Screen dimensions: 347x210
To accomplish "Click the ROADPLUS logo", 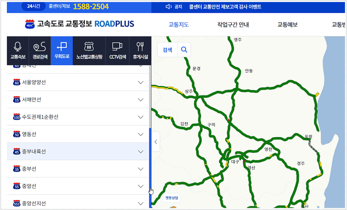I will coord(80,24).
